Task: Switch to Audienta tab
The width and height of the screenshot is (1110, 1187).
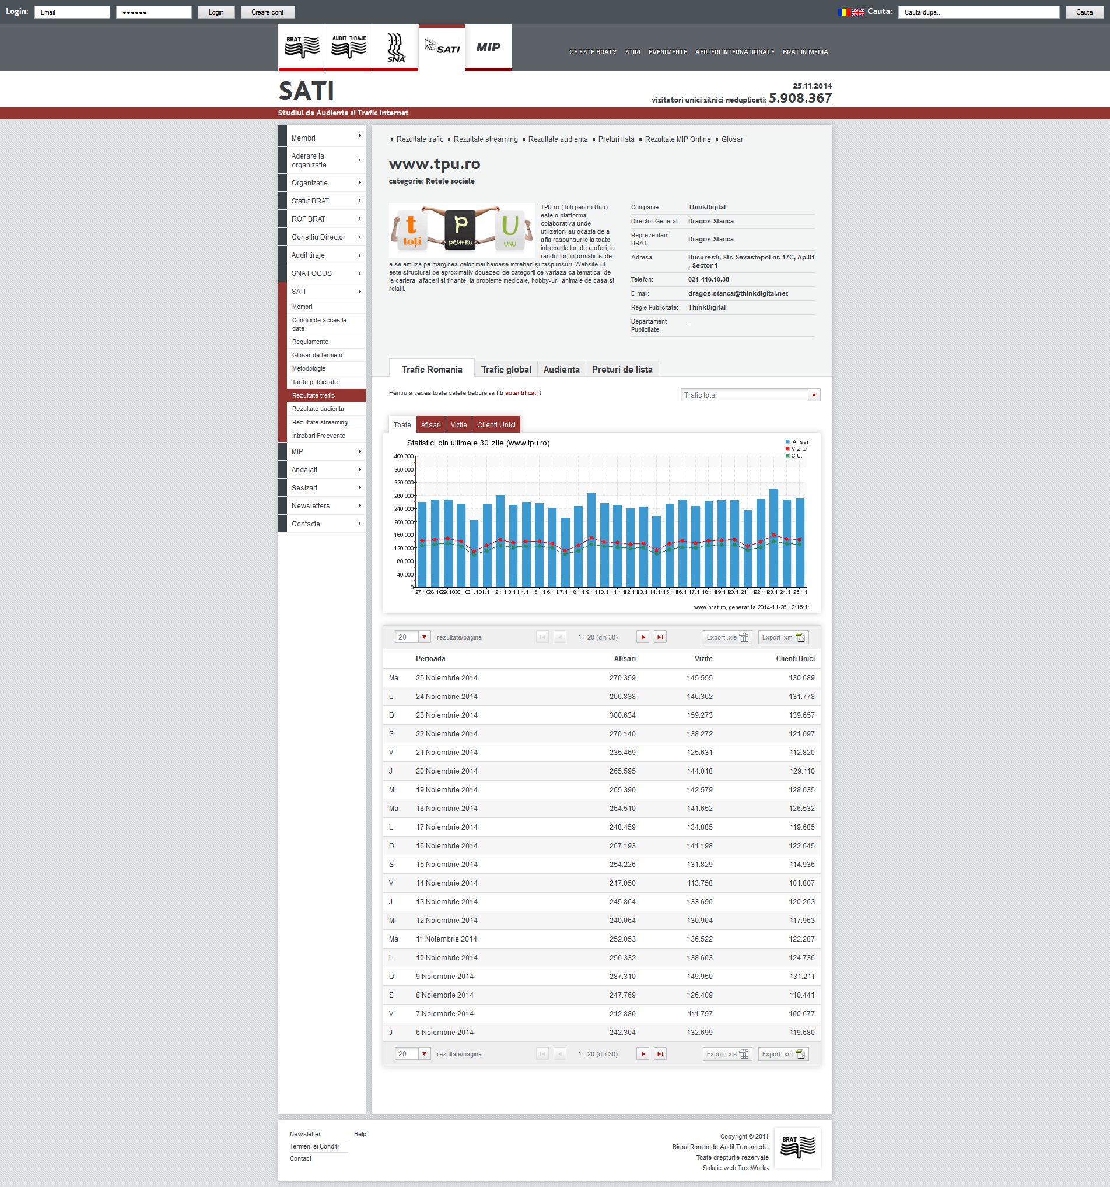Action: pyautogui.click(x=562, y=369)
